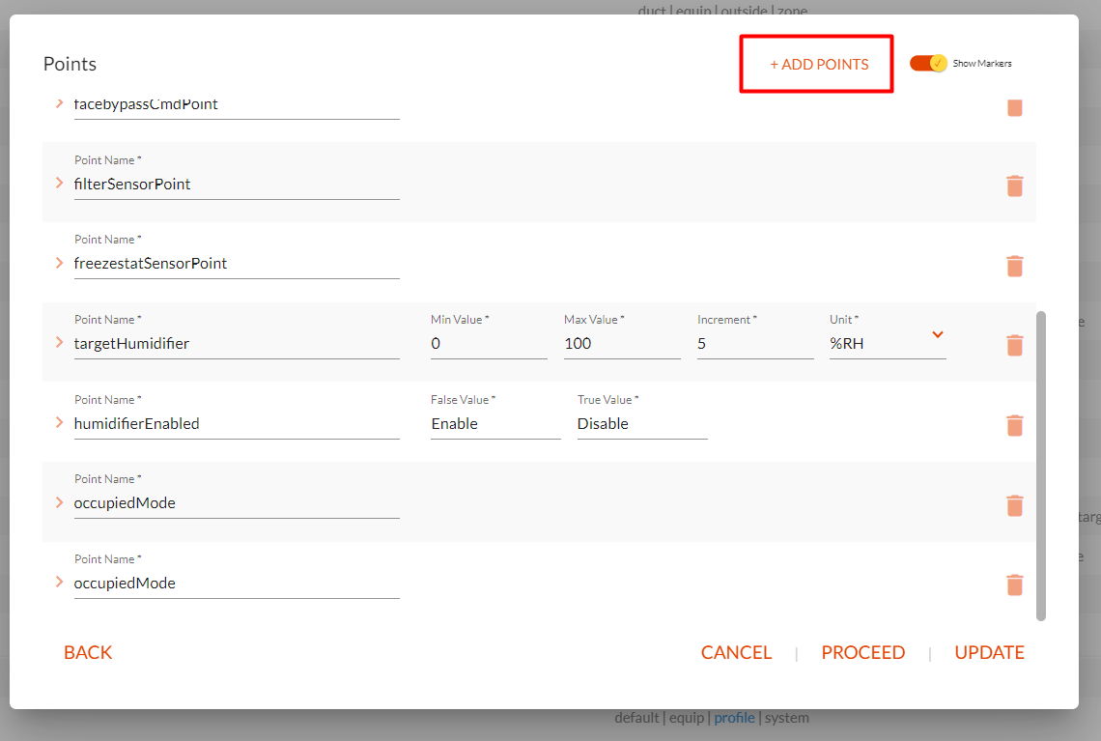The height and width of the screenshot is (741, 1101).
Task: Click the points list vertical scrollbar
Action: point(1040,466)
